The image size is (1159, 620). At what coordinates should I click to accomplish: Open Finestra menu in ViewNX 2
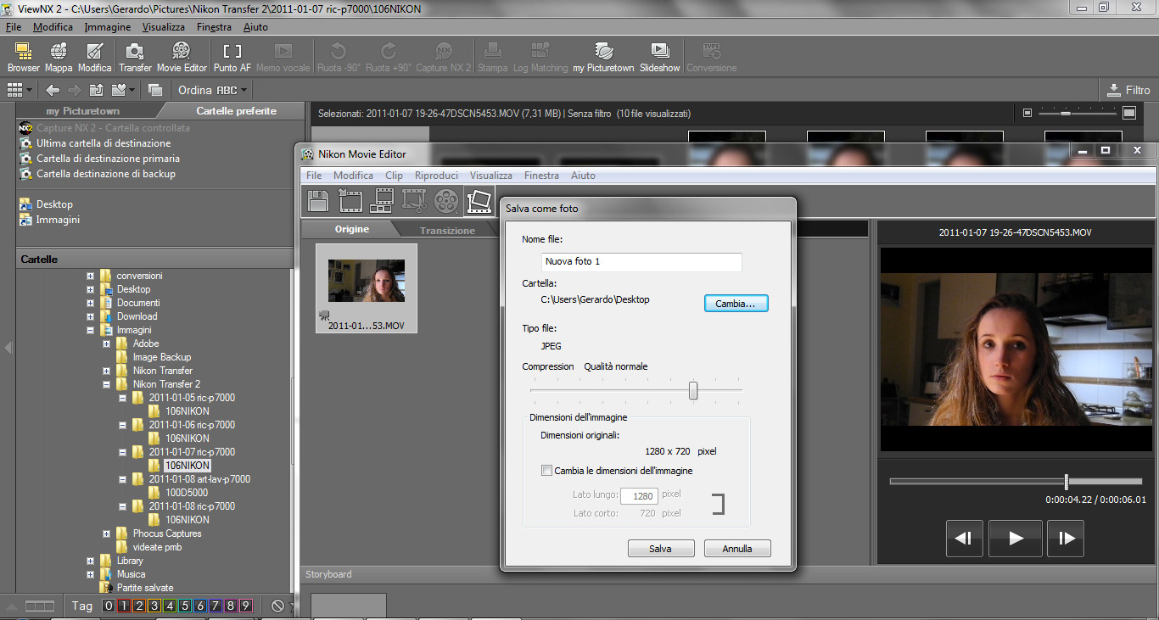(214, 27)
